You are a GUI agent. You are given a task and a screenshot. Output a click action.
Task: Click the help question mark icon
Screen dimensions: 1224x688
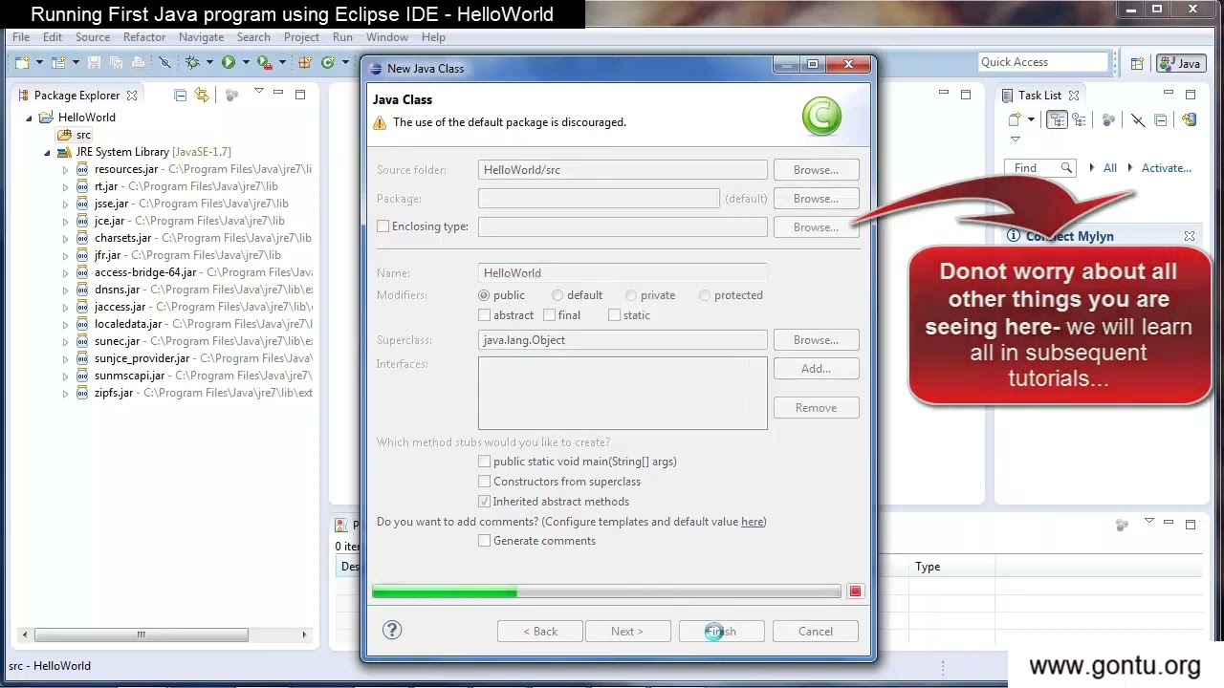tap(392, 630)
